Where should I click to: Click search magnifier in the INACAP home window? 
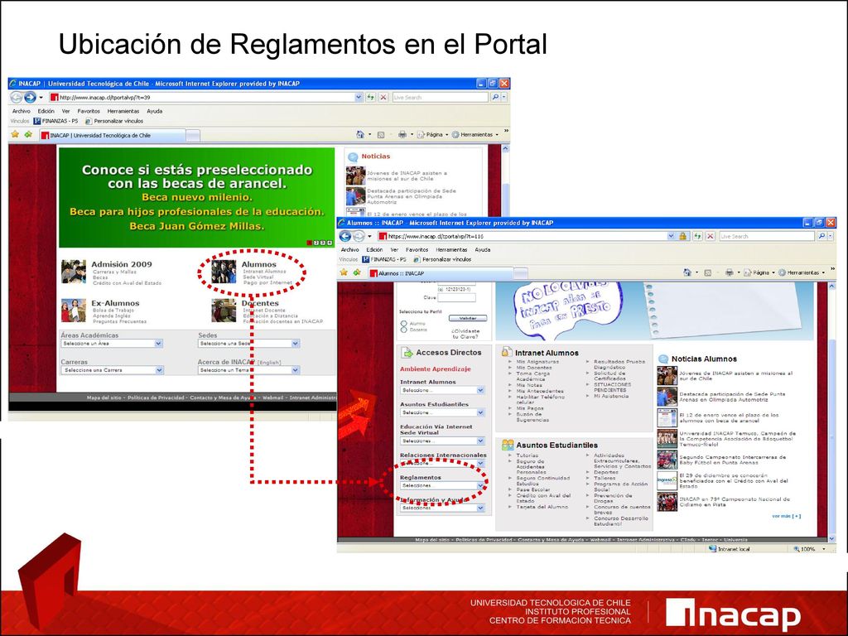tap(494, 98)
